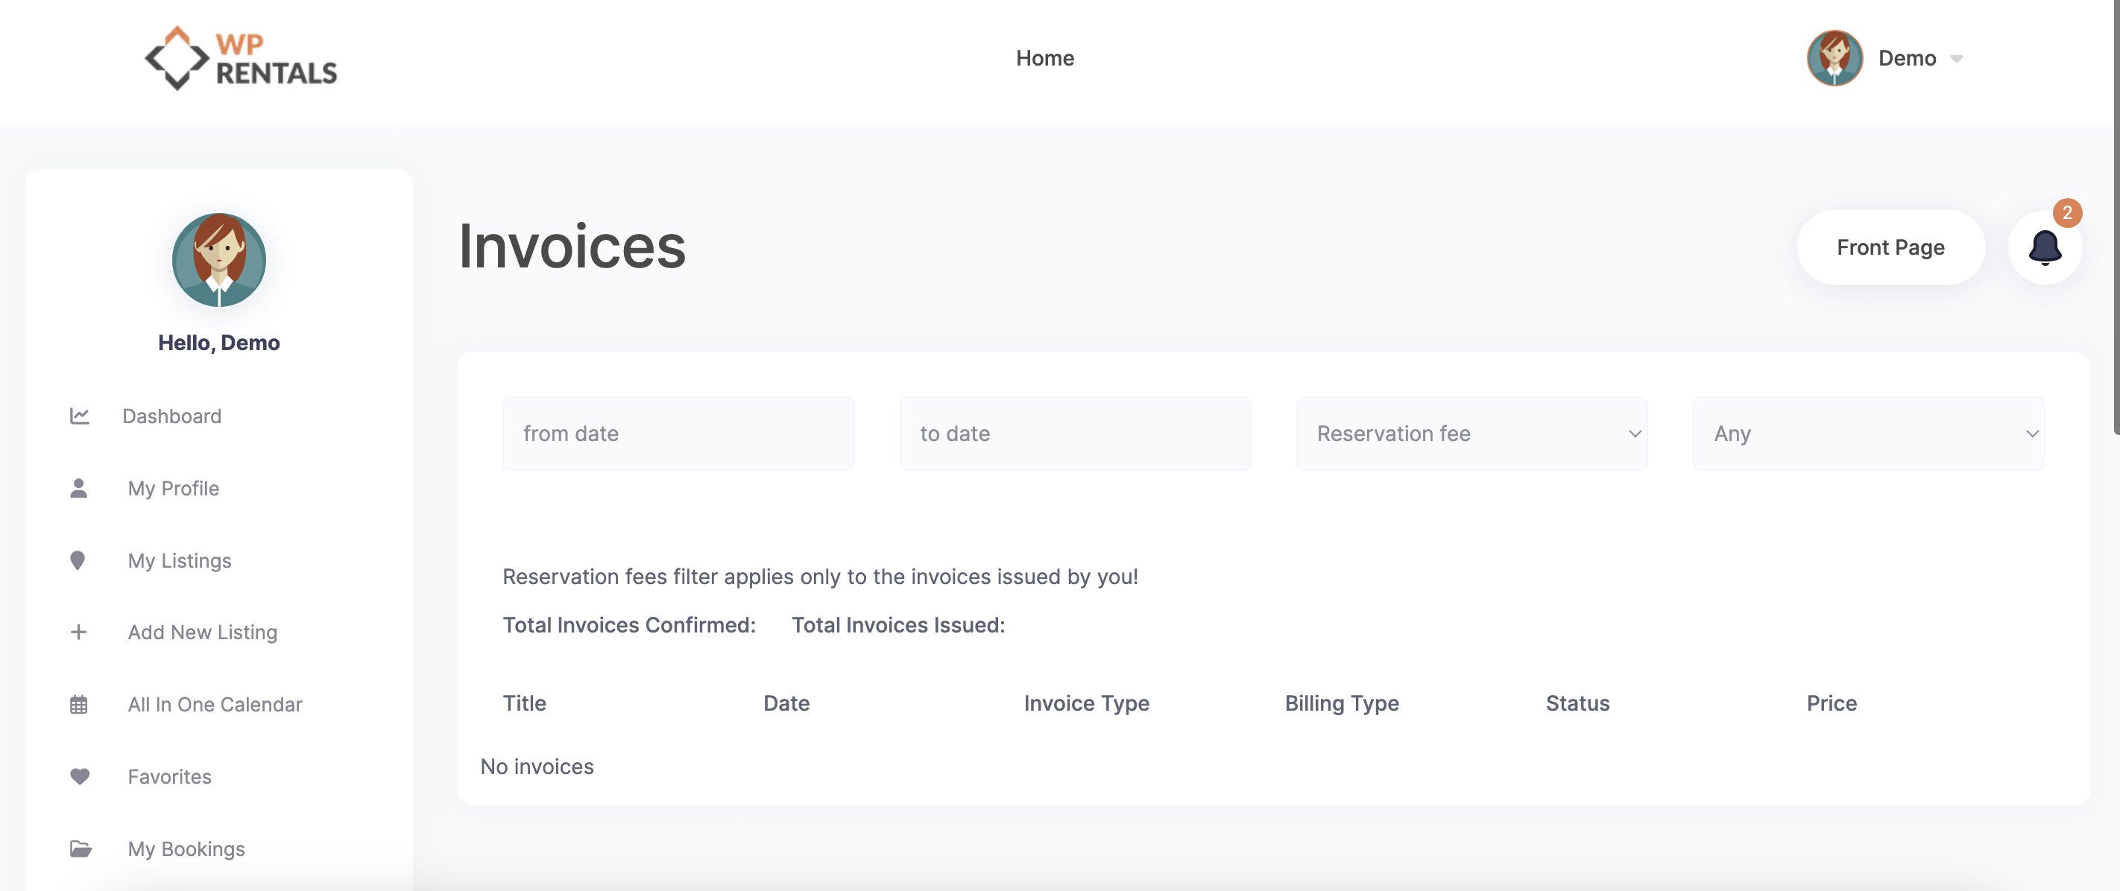Open Dashboard in the sidebar
Image resolution: width=2120 pixels, height=891 pixels.
click(172, 416)
